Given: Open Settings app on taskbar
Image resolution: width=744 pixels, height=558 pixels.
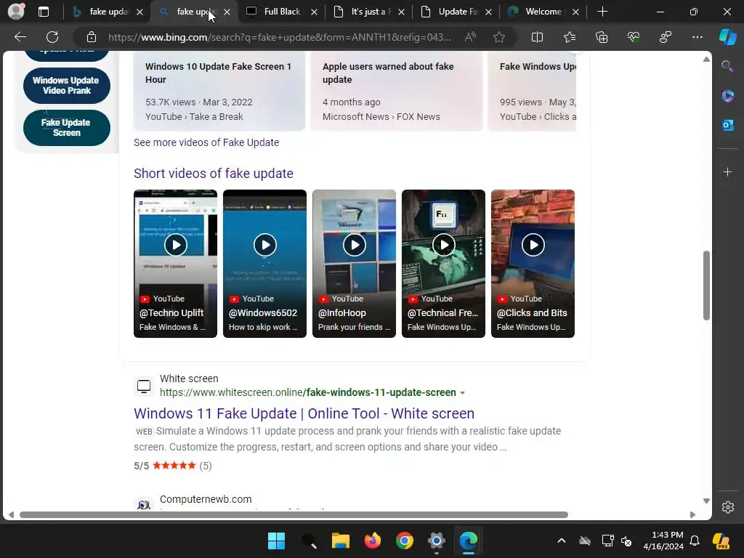Looking at the screenshot, I should pos(436,541).
